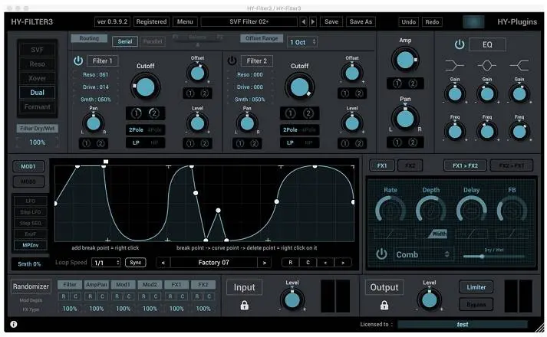Screen dimensions: 547x337
Task: Select previous envelope preset before Factory 07
Action: [x=163, y=263]
